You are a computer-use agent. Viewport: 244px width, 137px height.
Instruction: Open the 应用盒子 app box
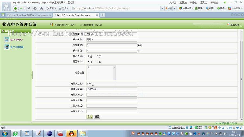point(185,8)
